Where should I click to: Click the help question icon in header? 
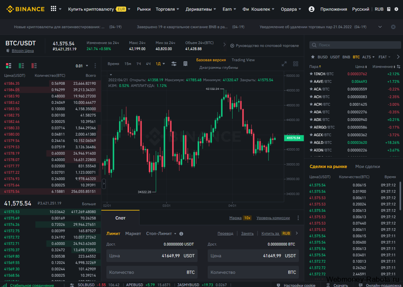tap(389, 9)
